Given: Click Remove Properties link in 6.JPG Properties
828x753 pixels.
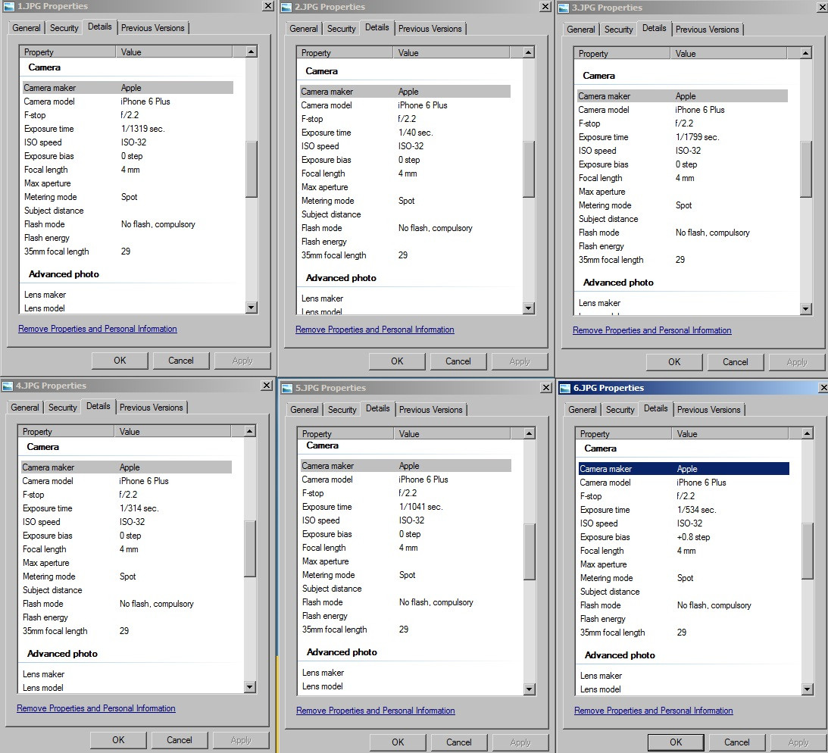Looking at the screenshot, I should pos(654,711).
